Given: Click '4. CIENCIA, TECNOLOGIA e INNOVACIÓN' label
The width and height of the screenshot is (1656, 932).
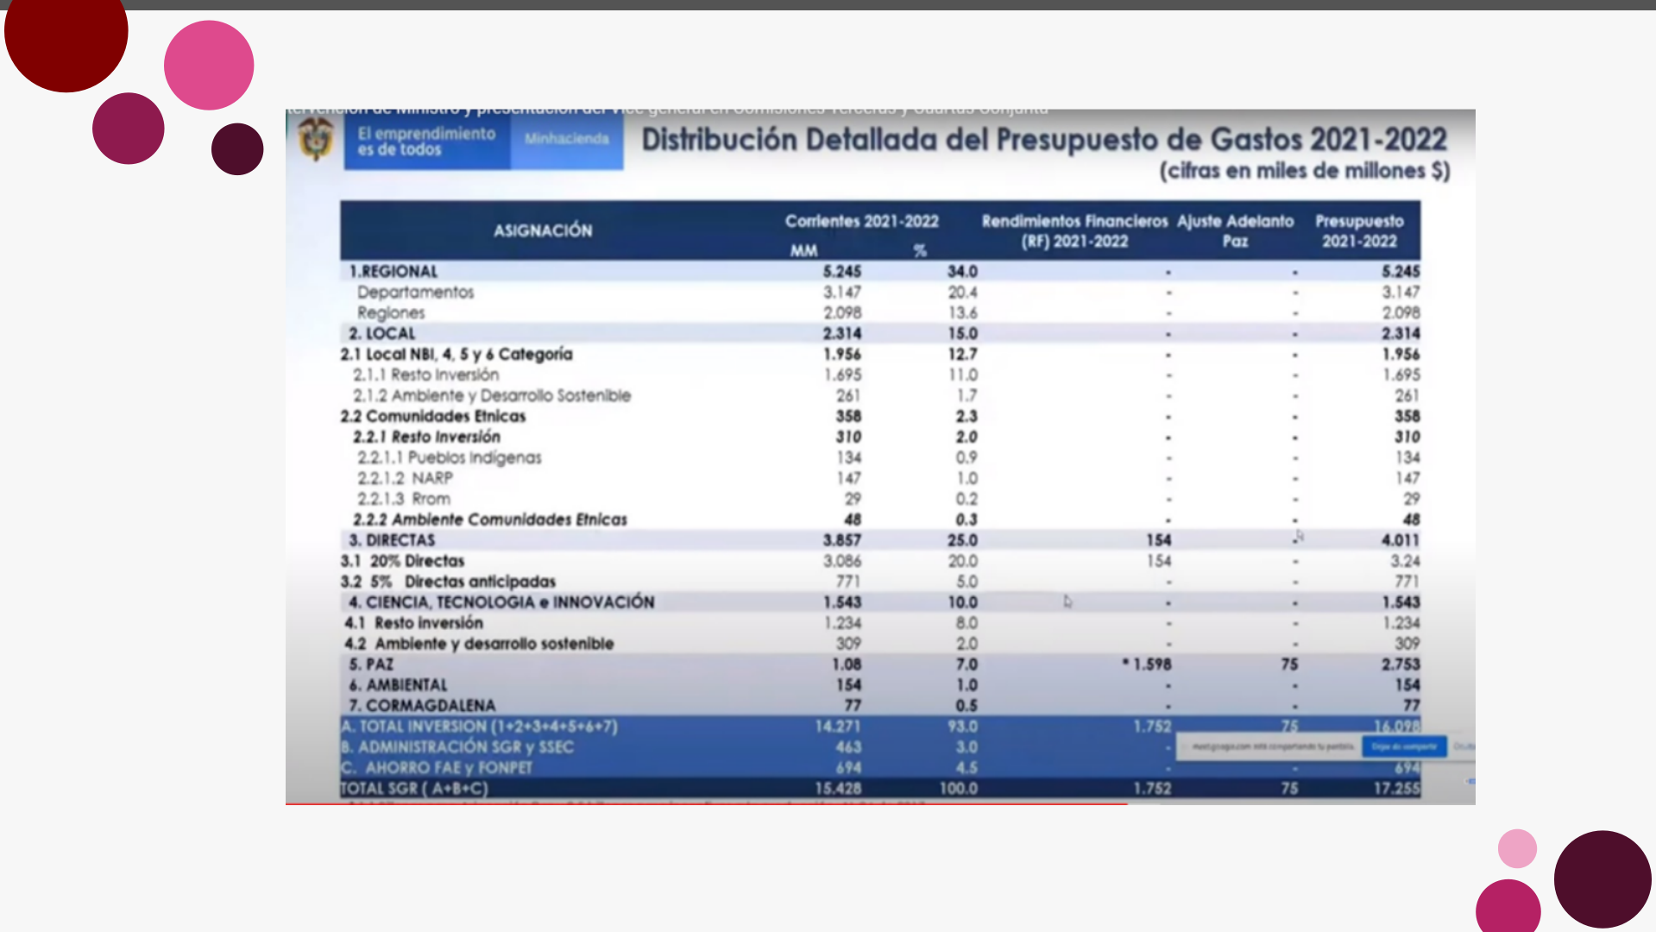Looking at the screenshot, I should (x=501, y=602).
